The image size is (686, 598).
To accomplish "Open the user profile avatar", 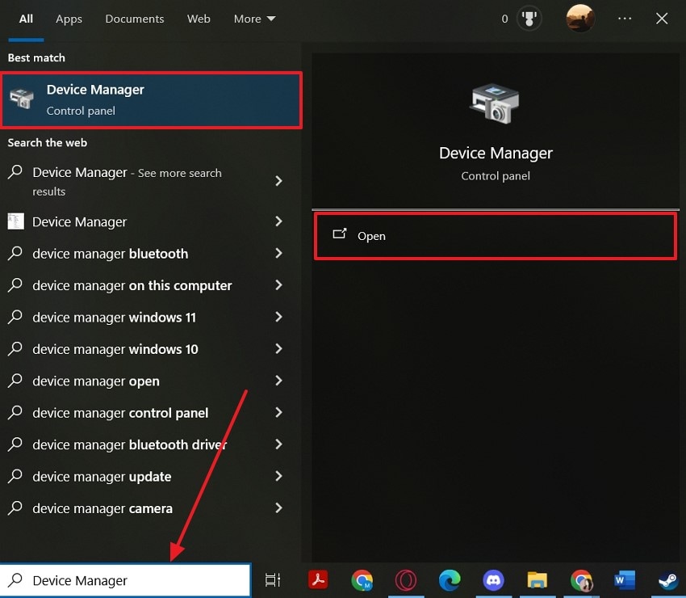I will [x=580, y=19].
